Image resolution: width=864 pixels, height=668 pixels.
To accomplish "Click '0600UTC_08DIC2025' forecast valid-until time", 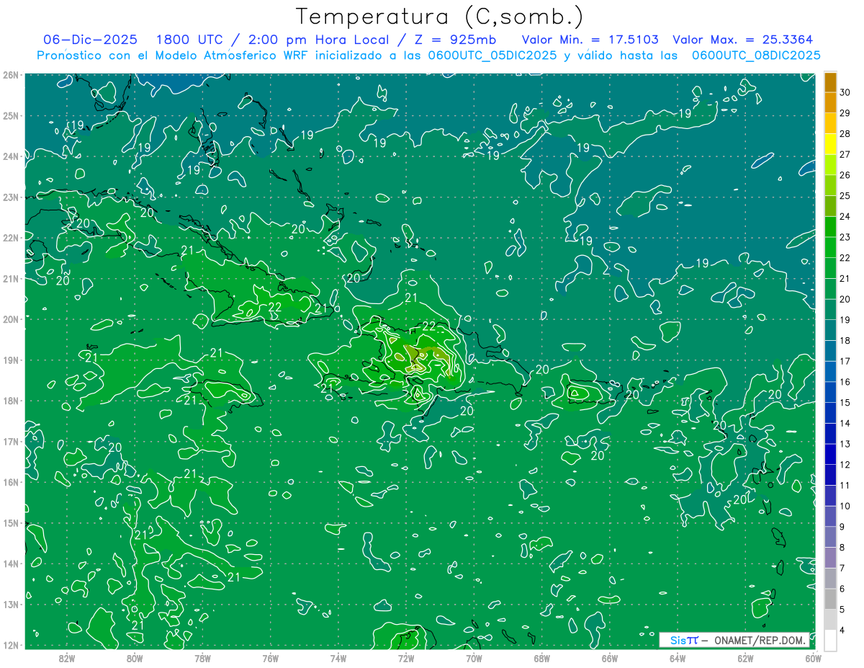I will click(756, 55).
